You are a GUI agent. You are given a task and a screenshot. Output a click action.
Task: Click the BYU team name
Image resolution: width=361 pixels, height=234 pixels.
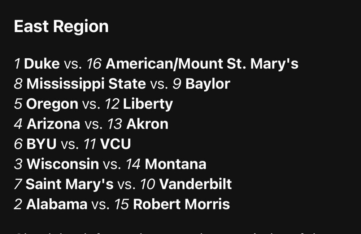tap(42, 144)
